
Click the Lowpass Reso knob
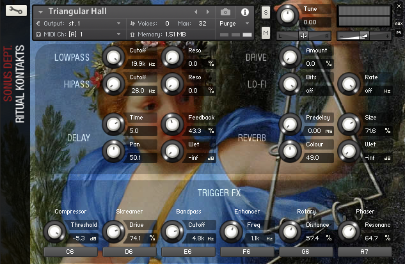coord(172,58)
